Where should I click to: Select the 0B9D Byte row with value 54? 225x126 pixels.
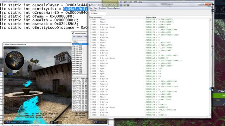coord(149,71)
